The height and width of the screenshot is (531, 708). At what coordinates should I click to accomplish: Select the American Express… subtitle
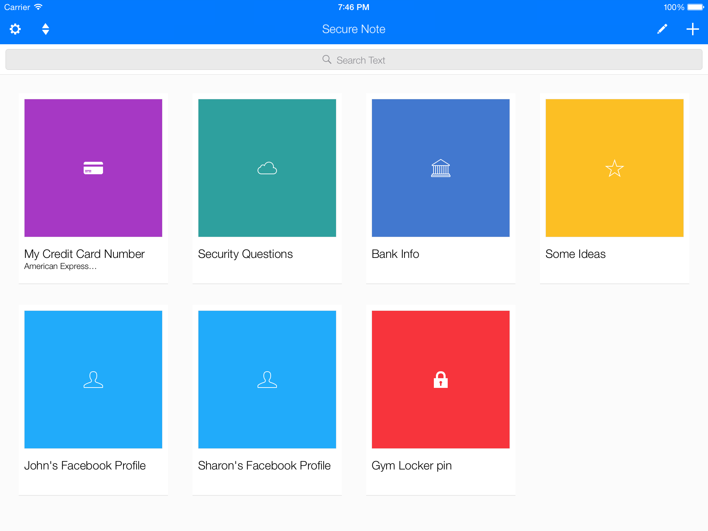60,266
